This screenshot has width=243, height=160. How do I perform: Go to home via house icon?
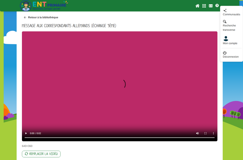coord(197,6)
